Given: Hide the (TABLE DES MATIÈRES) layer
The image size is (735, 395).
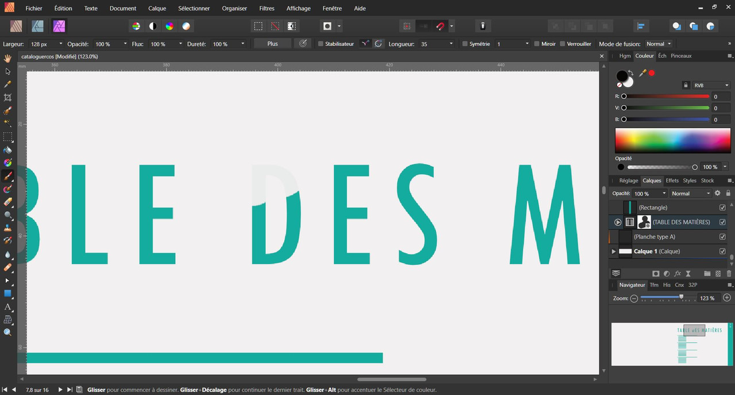Looking at the screenshot, I should pyautogui.click(x=722, y=222).
